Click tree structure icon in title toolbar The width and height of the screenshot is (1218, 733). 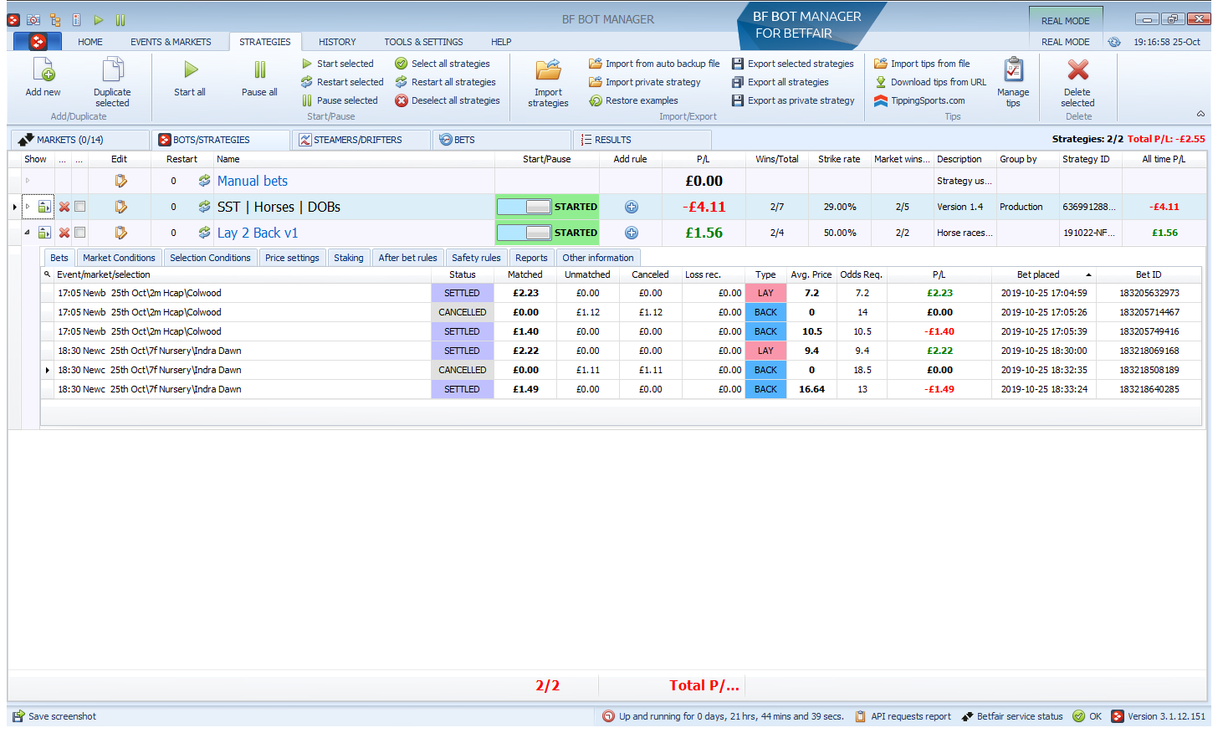point(55,19)
